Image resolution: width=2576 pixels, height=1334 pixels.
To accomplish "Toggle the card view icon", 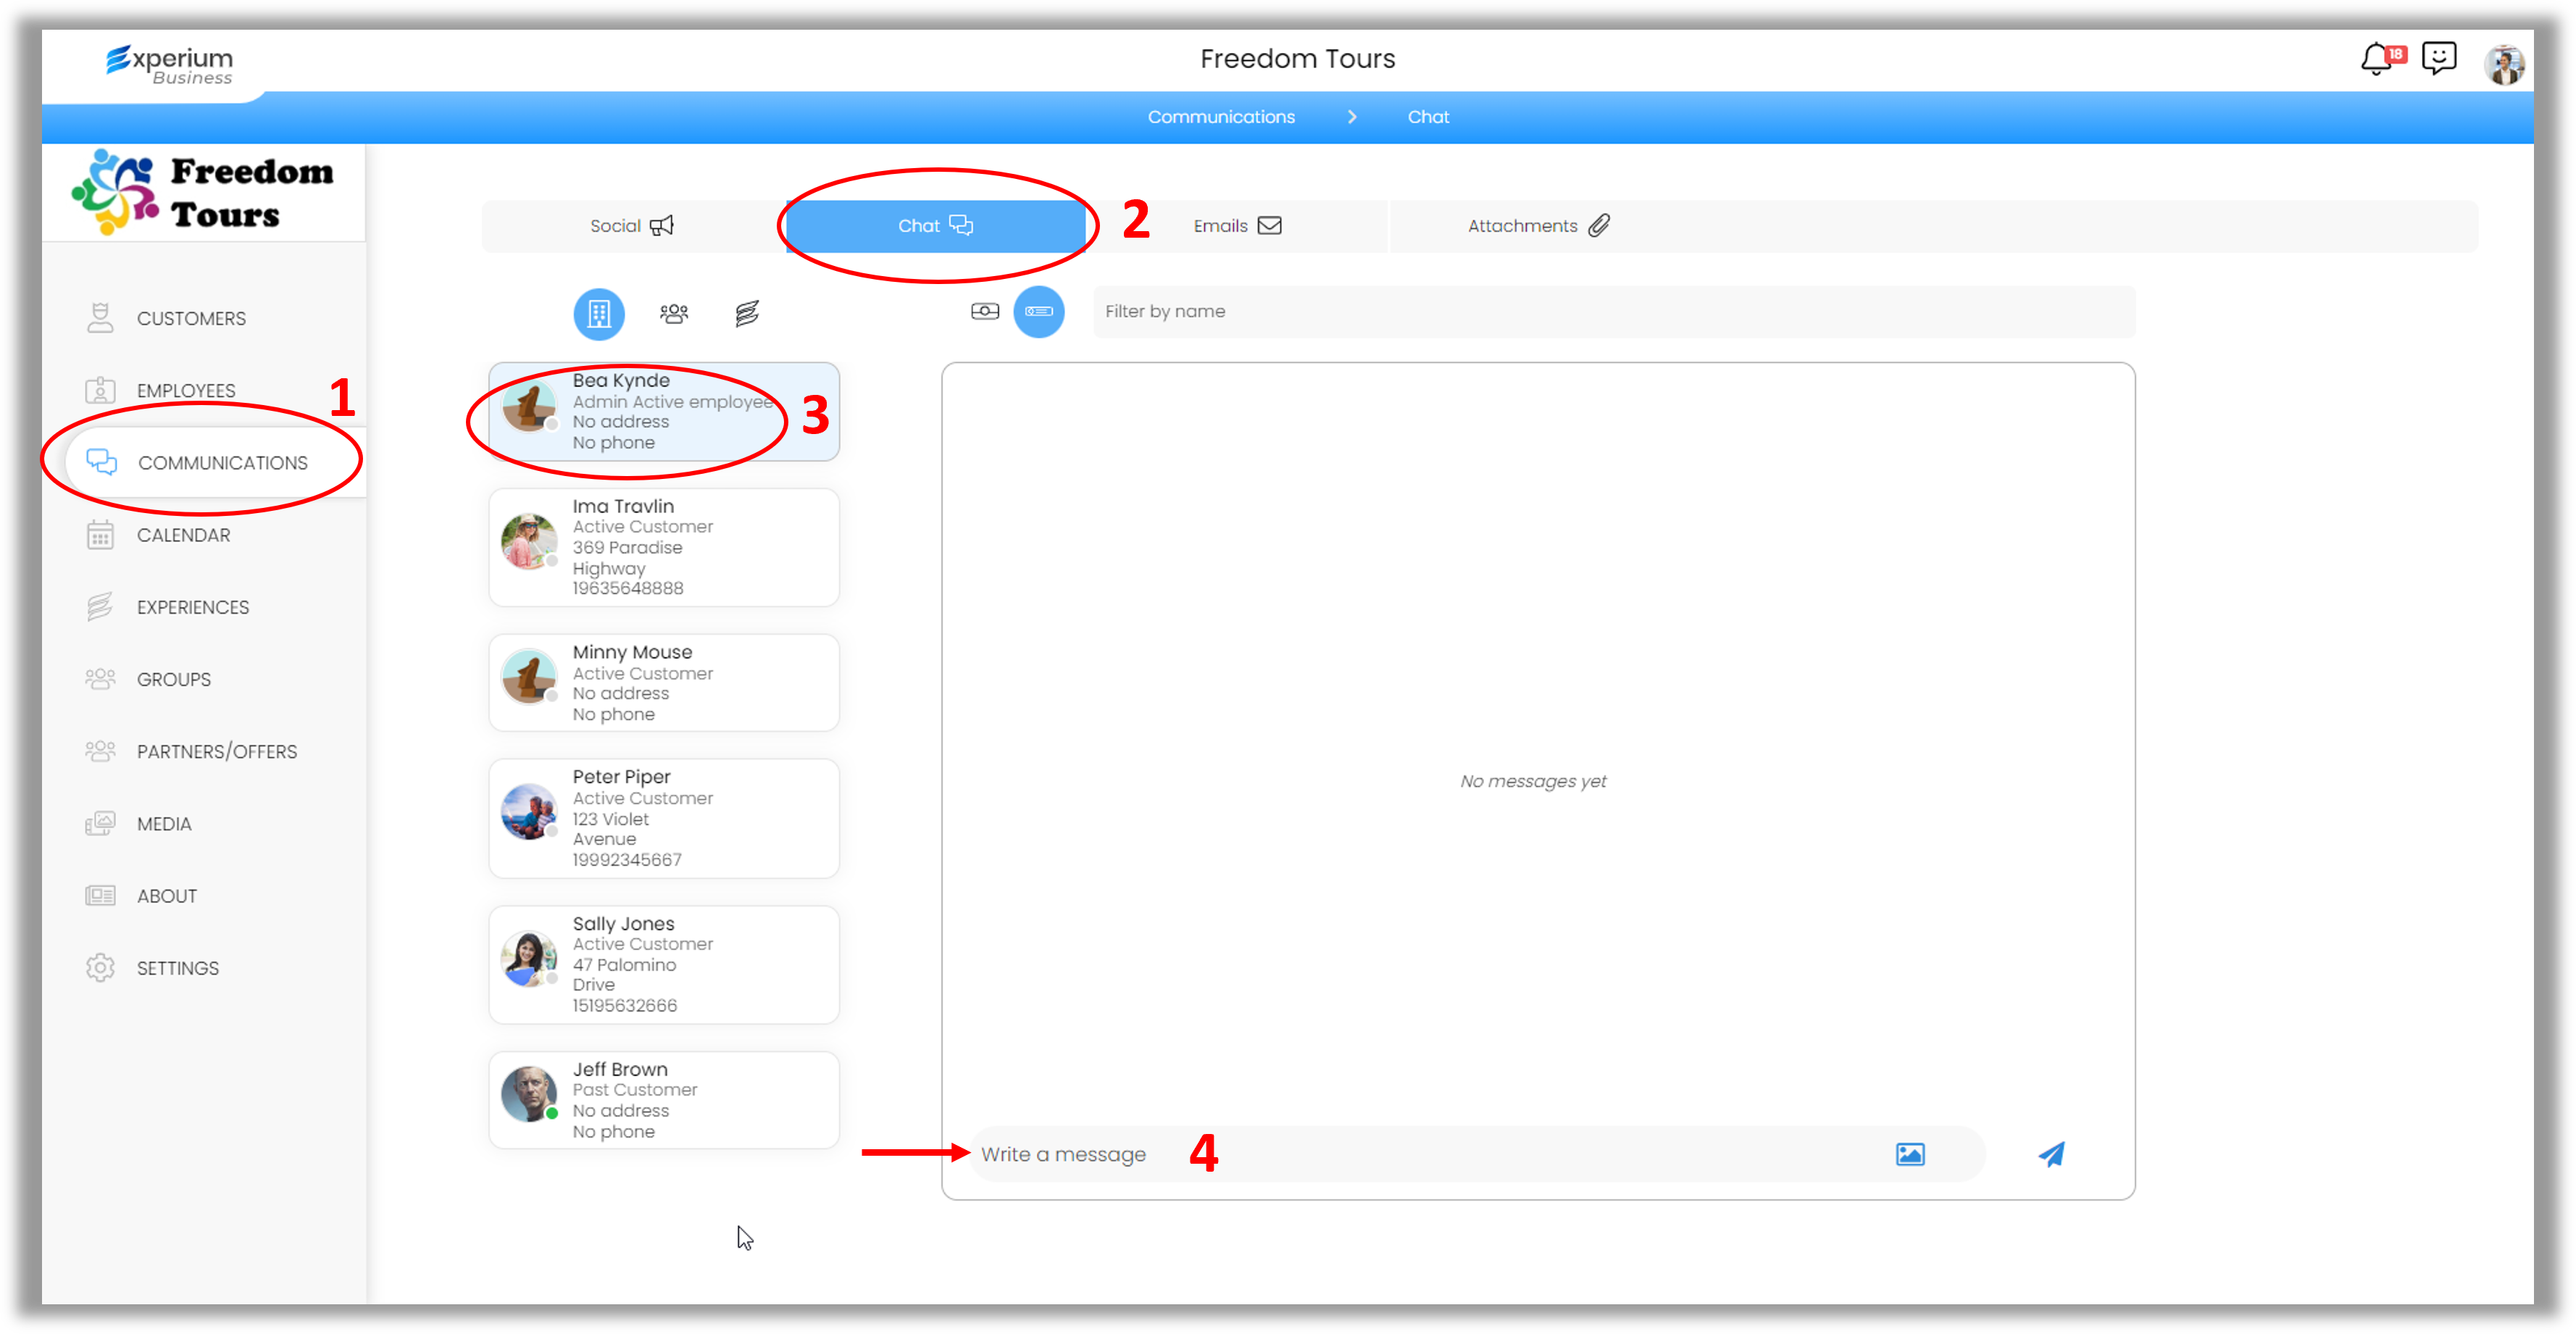I will [984, 312].
